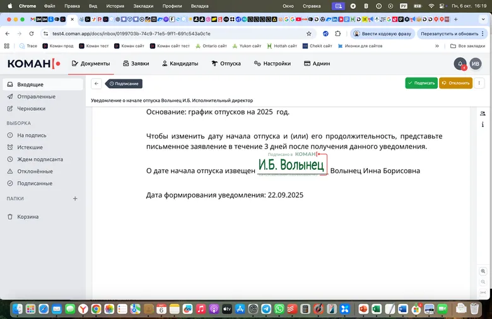This screenshot has width=492, height=319.
Task: Click the back arrow button
Action: click(97, 83)
